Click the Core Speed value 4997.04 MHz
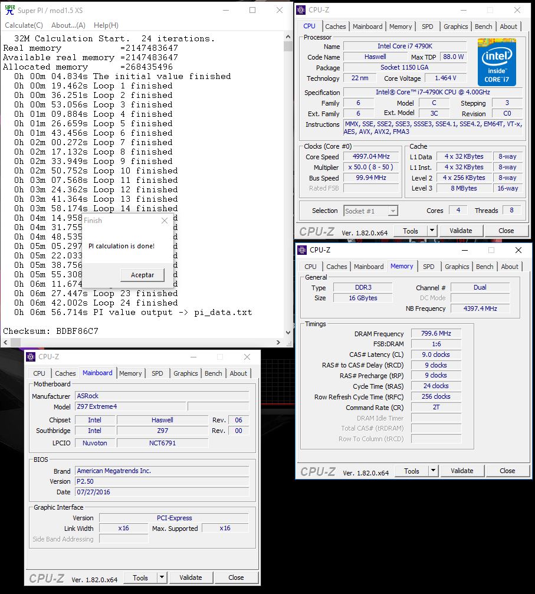Image resolution: width=535 pixels, height=594 pixels. point(371,156)
